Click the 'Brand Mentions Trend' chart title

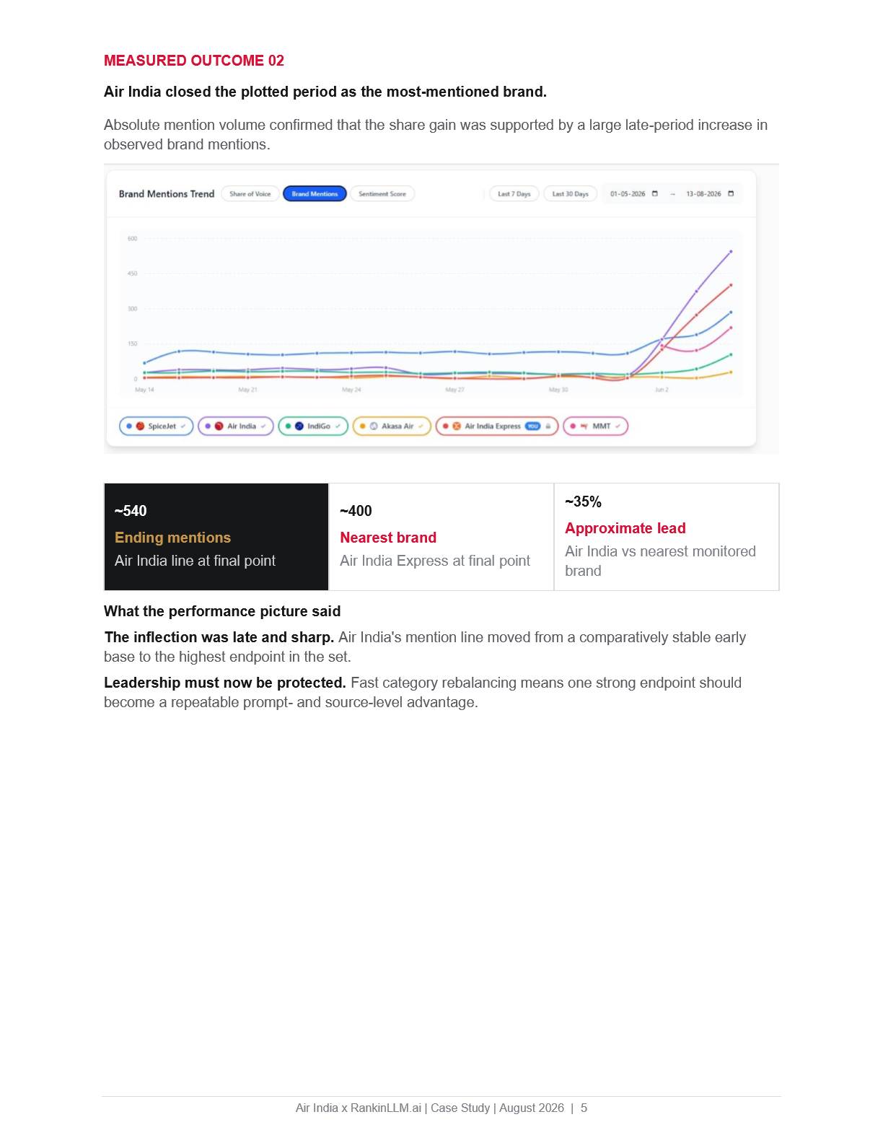click(167, 194)
